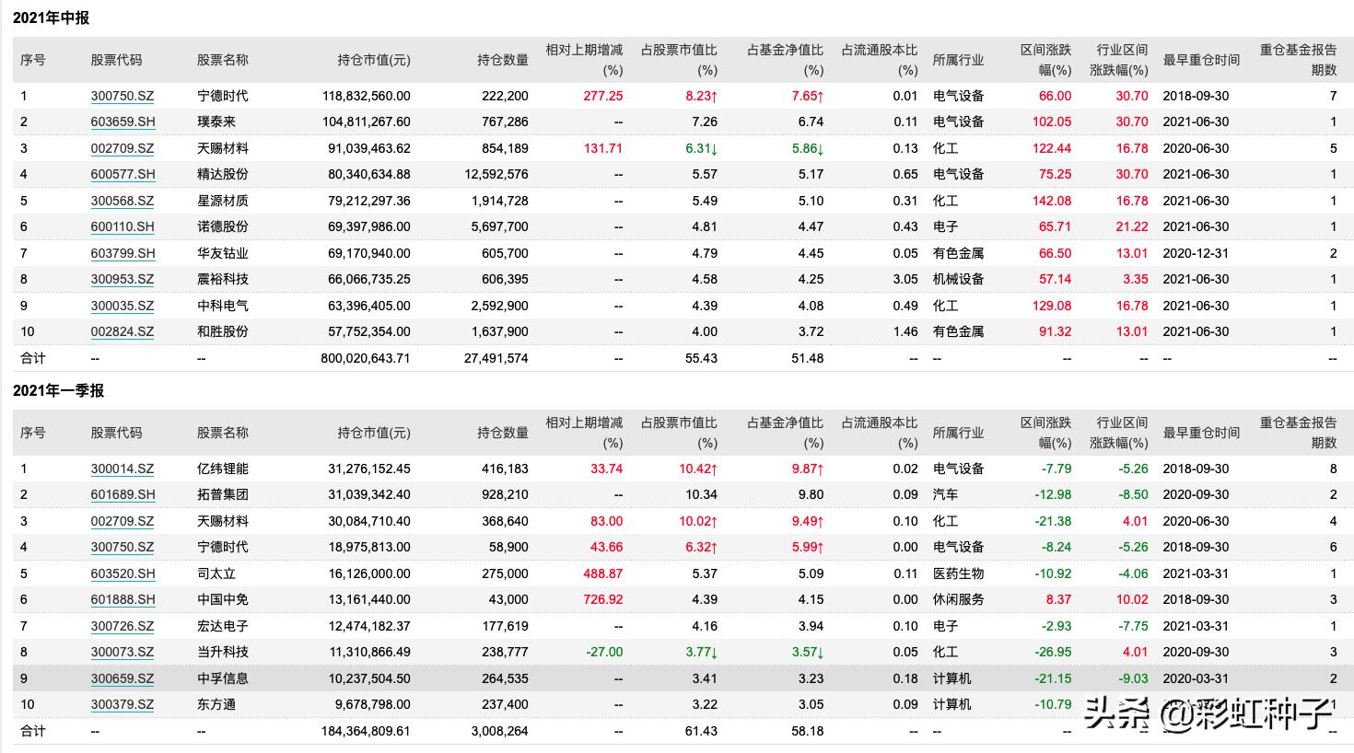The width and height of the screenshot is (1354, 753).
Task: Click the 2021年一季报 section heading
Action: (58, 390)
